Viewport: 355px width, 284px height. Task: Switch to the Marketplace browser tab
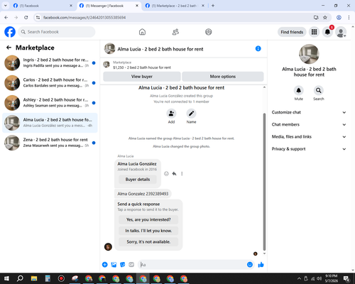click(175, 6)
